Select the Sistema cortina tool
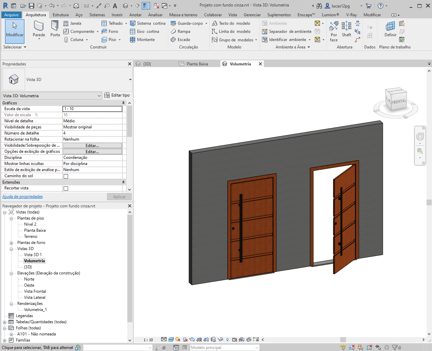 point(148,23)
